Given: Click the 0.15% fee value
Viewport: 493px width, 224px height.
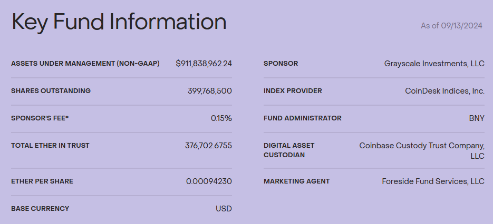Looking at the screenshot, I should pos(221,118).
